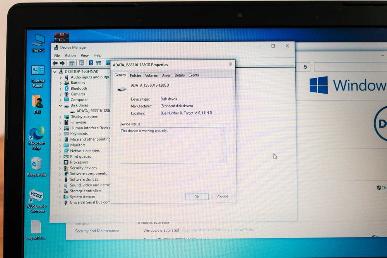387x258 pixels.
Task: Select the Log-MS51 file on desktop
Action: [x=36, y=231]
